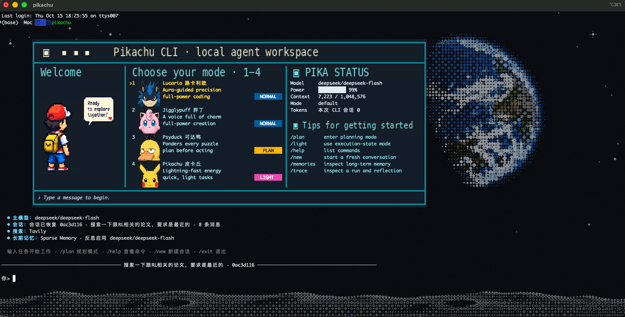Click the square logo icon in the Pikachu CLI header
625x317 pixels.
click(x=46, y=53)
